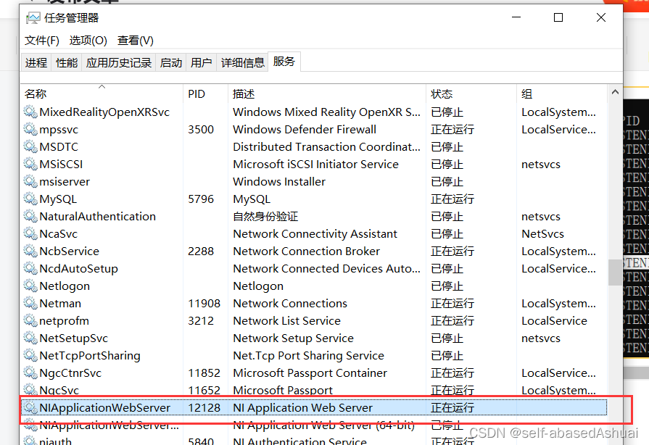Image resolution: width=649 pixels, height=445 pixels.
Task: Click the gear icon beside Netlogon
Action: 30,286
